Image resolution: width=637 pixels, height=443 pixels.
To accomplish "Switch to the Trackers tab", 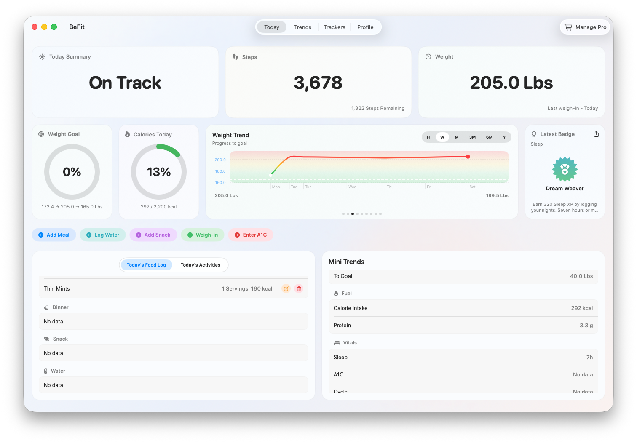I will 334,27.
